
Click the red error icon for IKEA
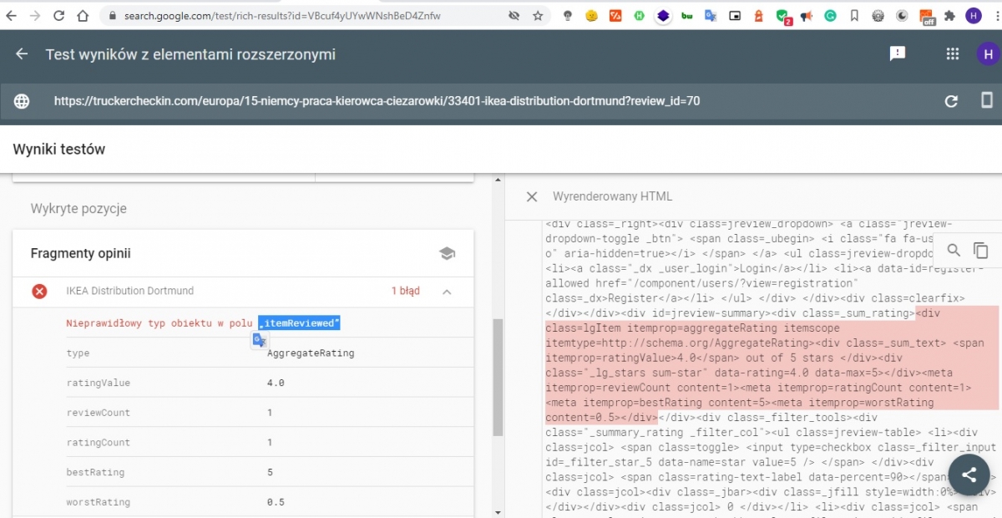click(x=39, y=292)
